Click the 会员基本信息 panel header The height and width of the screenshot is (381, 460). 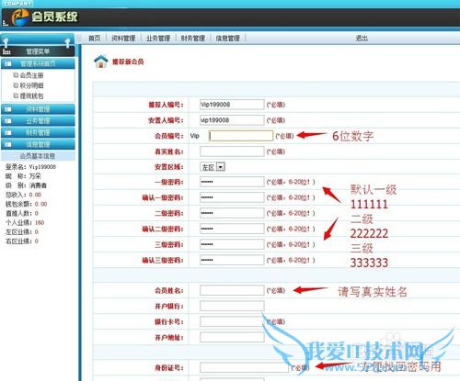38,156
